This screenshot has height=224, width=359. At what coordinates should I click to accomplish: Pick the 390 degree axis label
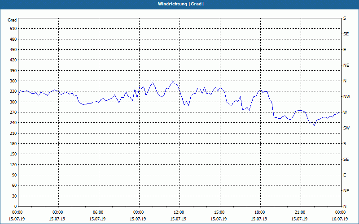[13, 71]
